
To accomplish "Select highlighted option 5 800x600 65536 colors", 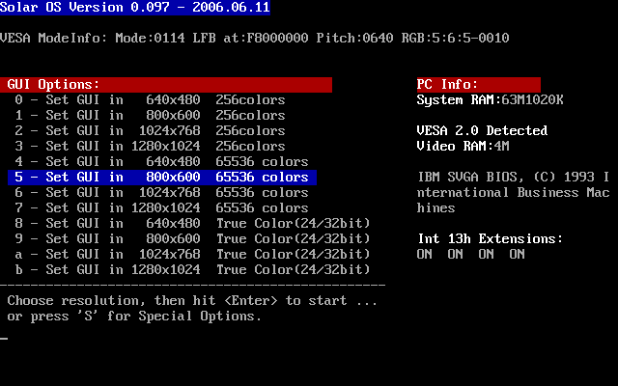I will click(x=162, y=178).
